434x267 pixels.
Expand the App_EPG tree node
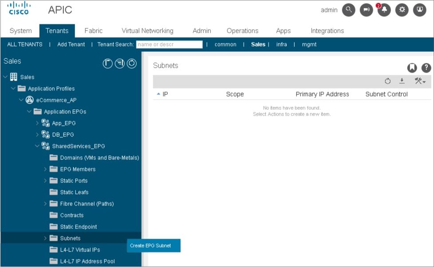(x=37, y=123)
